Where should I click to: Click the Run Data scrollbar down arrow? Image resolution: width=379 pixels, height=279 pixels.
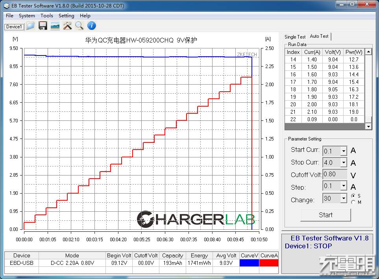(368, 126)
